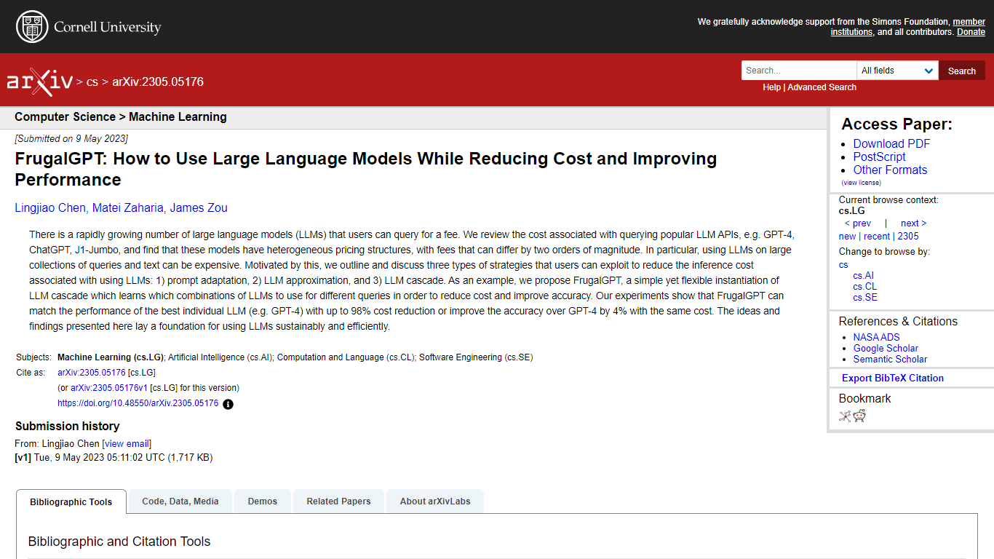The height and width of the screenshot is (559, 994).
Task: Select the Related Papers tab
Action: click(338, 501)
